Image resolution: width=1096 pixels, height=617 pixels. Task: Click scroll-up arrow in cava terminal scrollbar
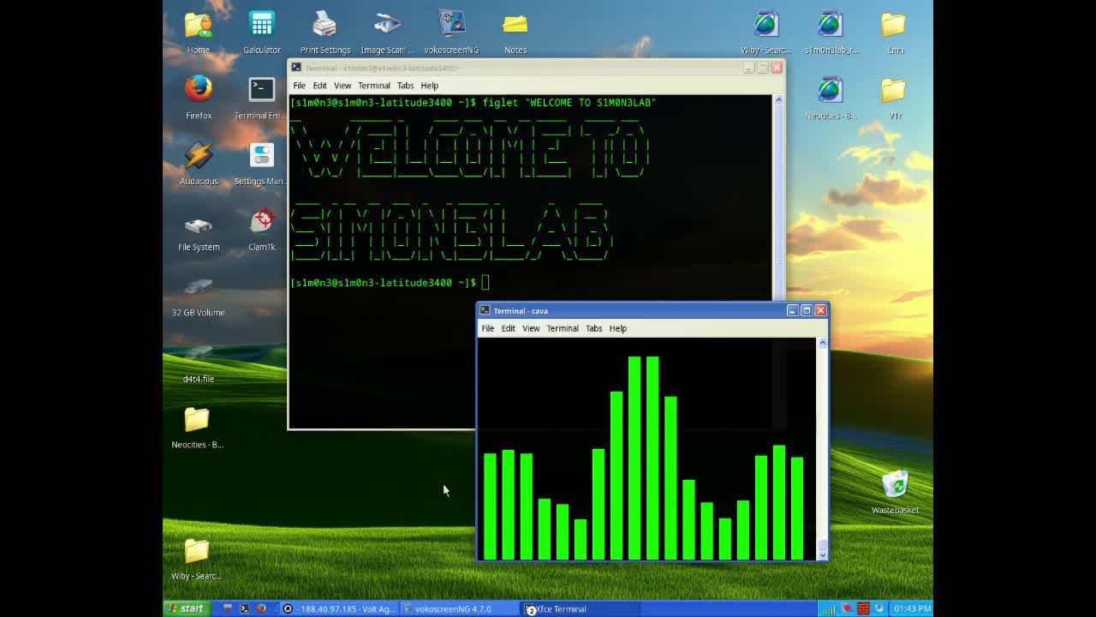823,343
